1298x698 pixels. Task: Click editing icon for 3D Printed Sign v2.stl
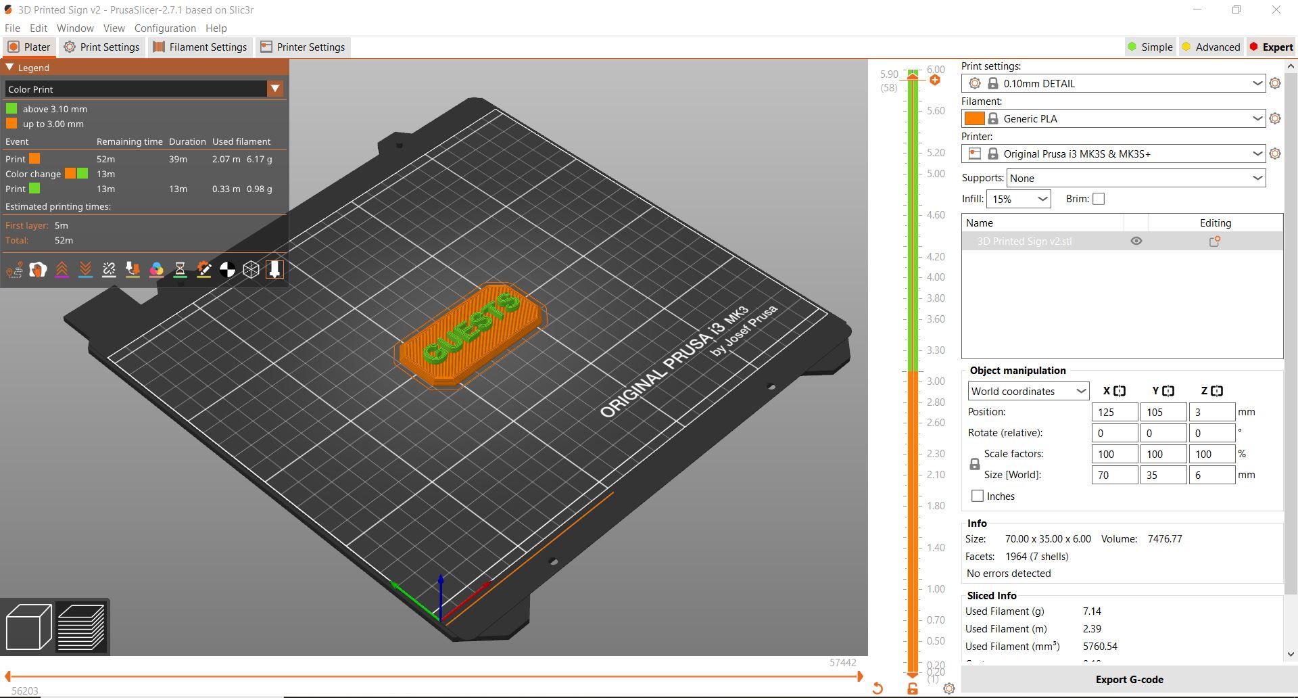1215,241
